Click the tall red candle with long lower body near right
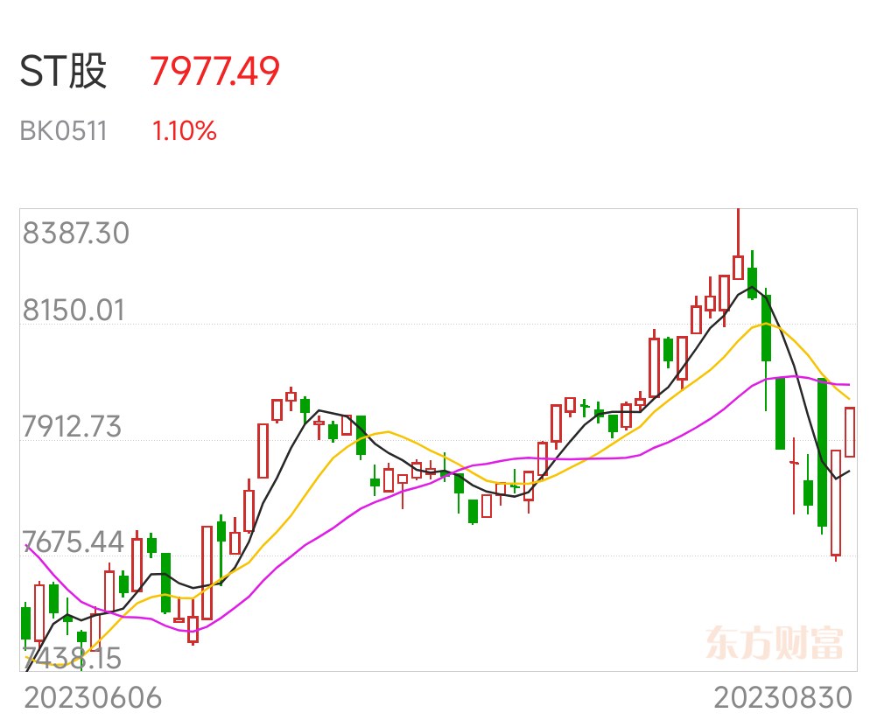The width and height of the screenshot is (877, 720). [836, 502]
